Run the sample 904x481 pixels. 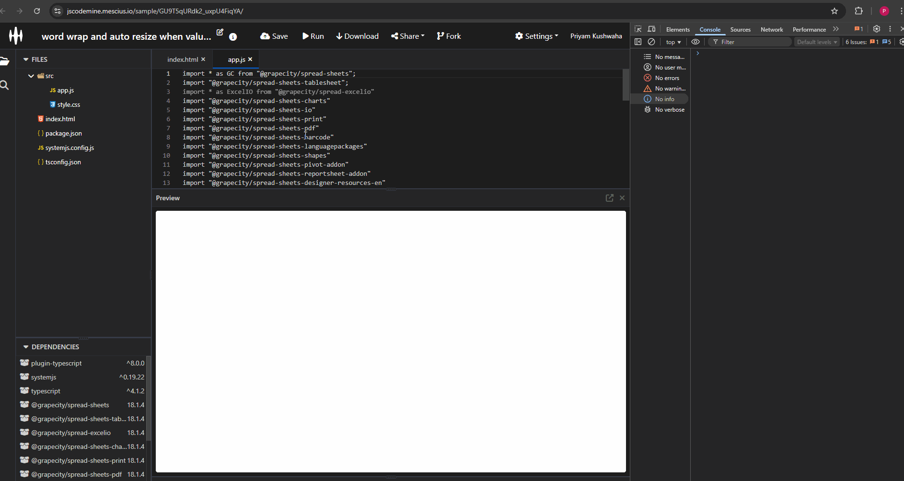pos(313,36)
